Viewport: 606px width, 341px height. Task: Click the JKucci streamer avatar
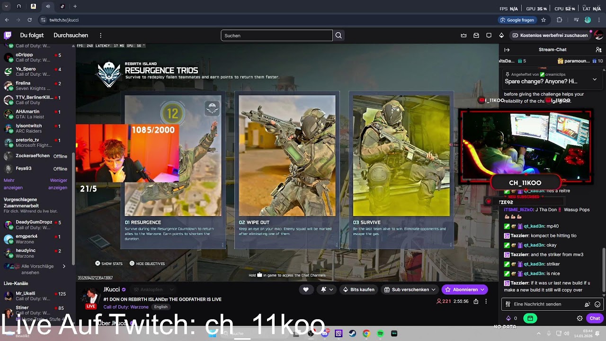(x=90, y=297)
